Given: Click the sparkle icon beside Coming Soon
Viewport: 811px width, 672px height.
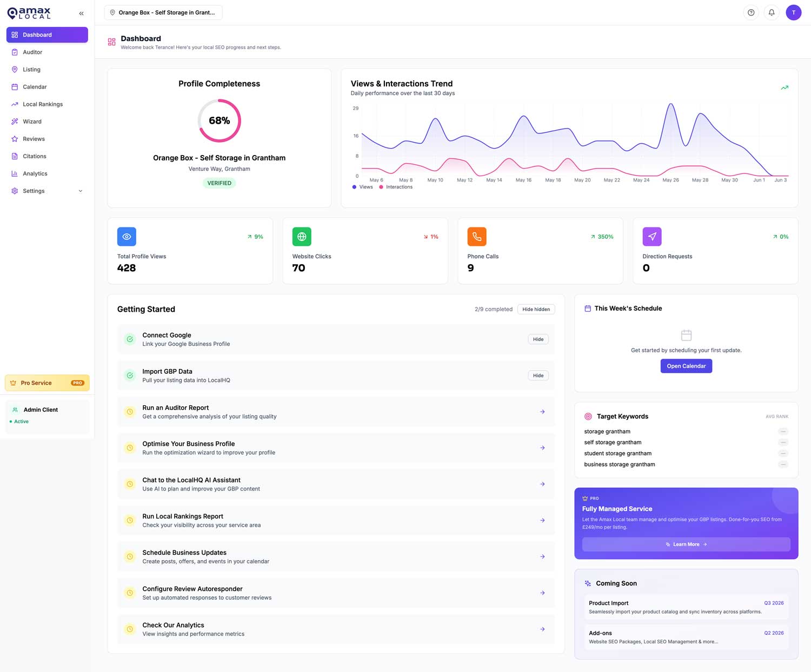Looking at the screenshot, I should (588, 583).
